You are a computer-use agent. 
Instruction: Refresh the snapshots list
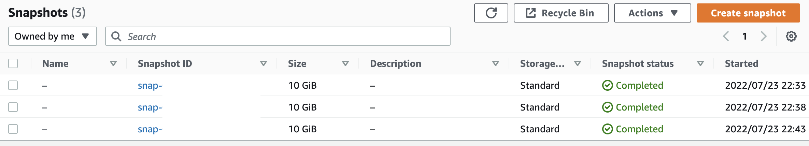coord(491,13)
